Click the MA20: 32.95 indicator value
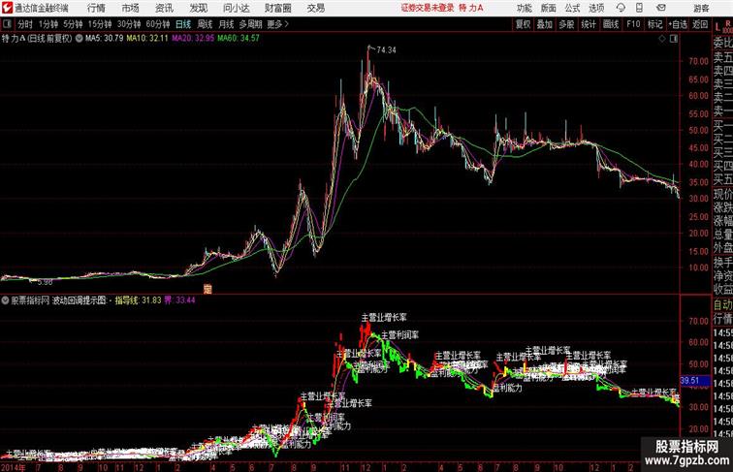 point(193,39)
